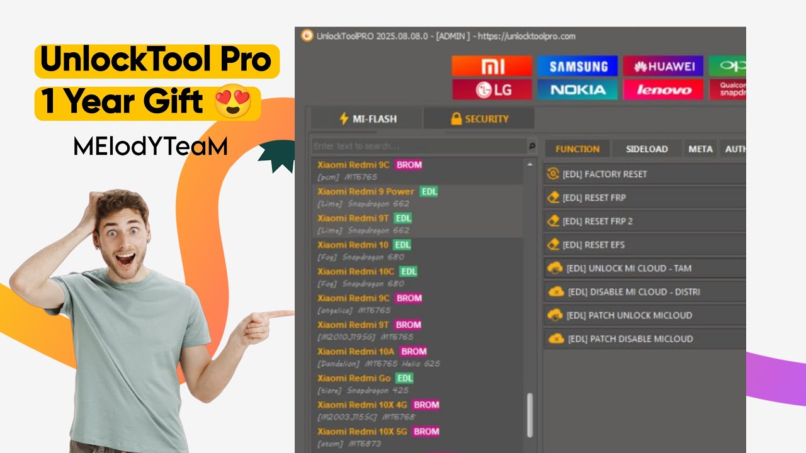Click the search magnifier icon

click(532, 146)
